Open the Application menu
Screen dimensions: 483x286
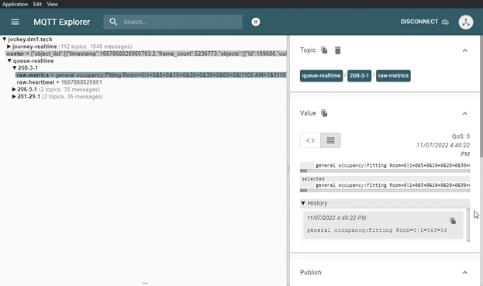click(15, 4)
